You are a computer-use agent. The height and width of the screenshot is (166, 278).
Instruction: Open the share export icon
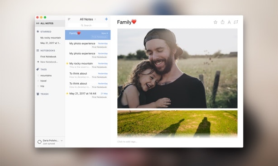point(222,22)
